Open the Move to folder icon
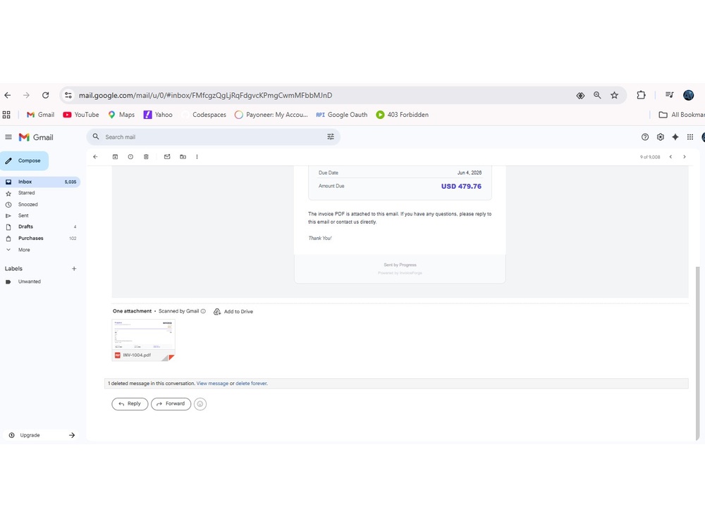 (183, 157)
